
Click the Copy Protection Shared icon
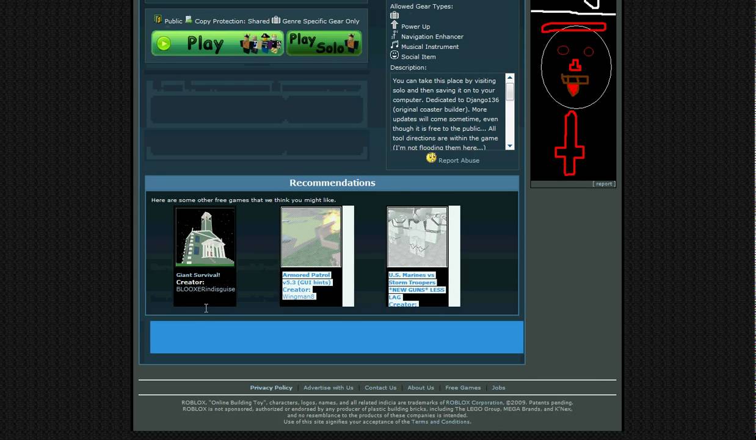[189, 20]
